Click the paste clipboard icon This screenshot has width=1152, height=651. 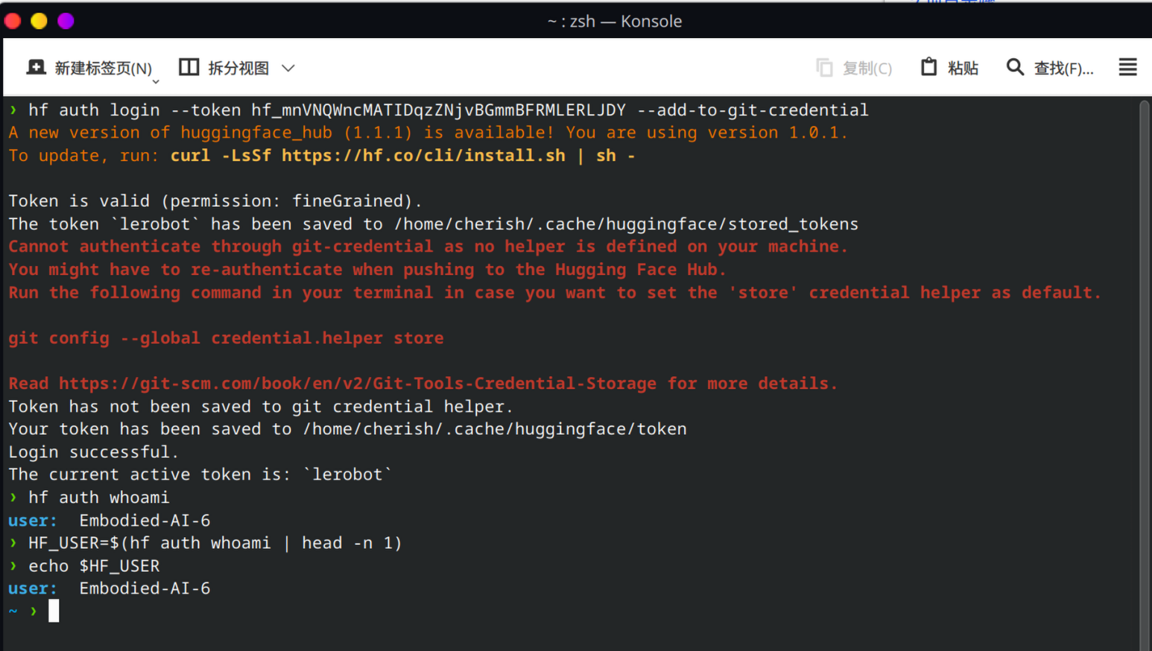pyautogui.click(x=928, y=67)
